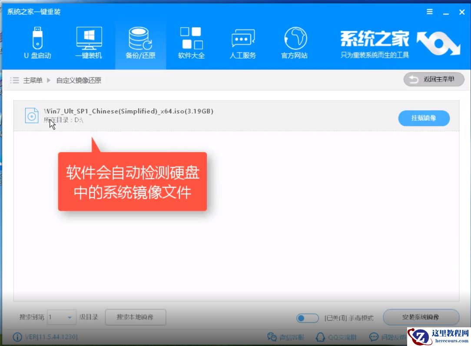
Task: Enable the 杀毒模式 antivirus toggle
Action: point(308,318)
